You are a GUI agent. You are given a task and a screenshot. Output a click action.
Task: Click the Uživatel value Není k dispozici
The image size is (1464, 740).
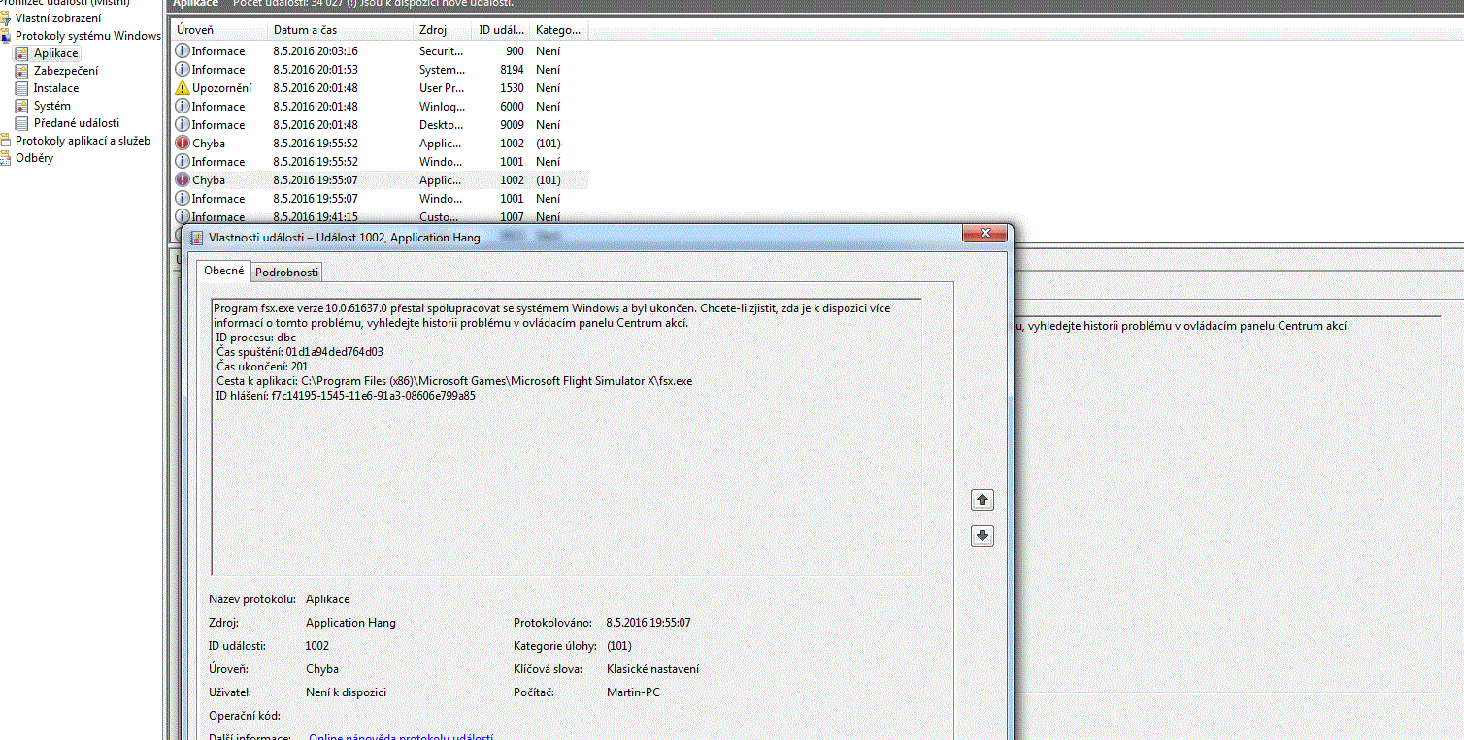pyautogui.click(x=347, y=692)
